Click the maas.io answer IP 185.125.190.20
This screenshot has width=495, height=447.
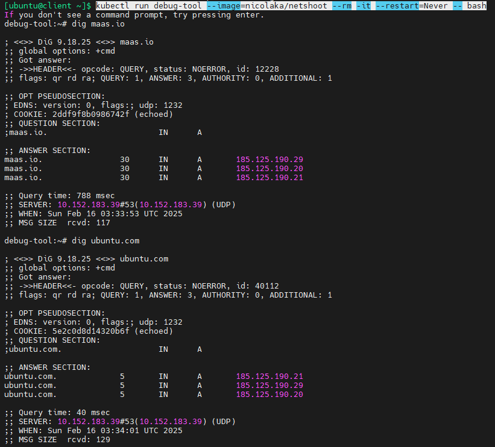point(270,169)
